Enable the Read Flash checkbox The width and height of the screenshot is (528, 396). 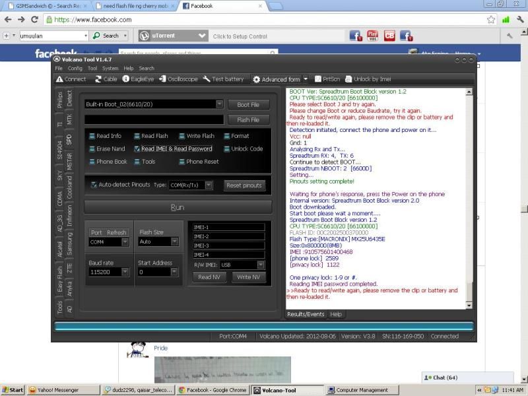coord(137,136)
